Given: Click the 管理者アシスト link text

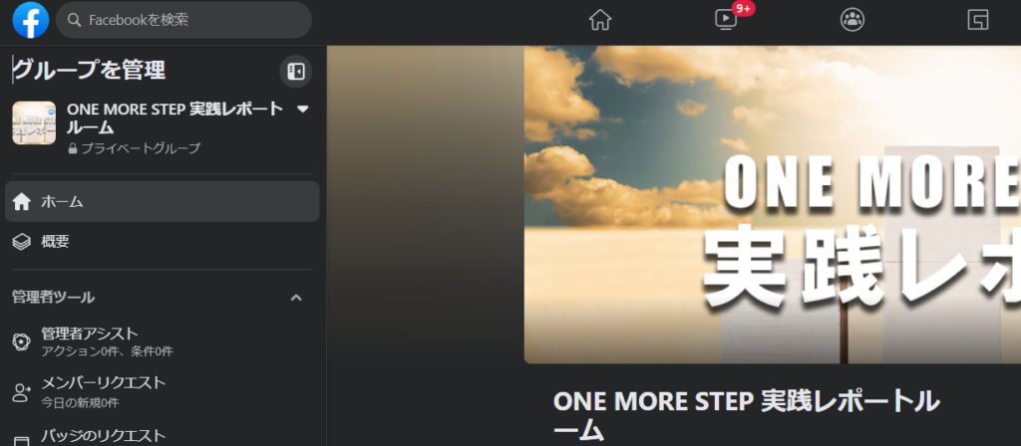Looking at the screenshot, I should 90,334.
